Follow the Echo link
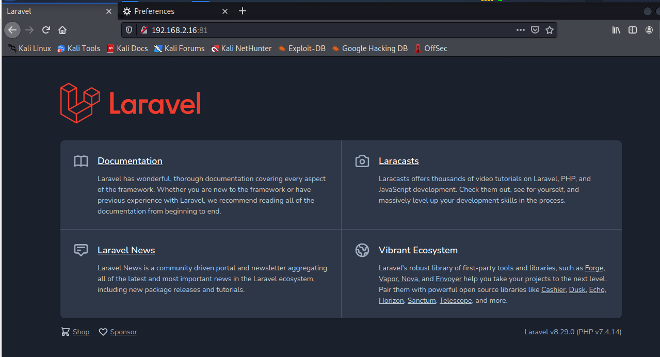The width and height of the screenshot is (660, 357). (x=597, y=289)
